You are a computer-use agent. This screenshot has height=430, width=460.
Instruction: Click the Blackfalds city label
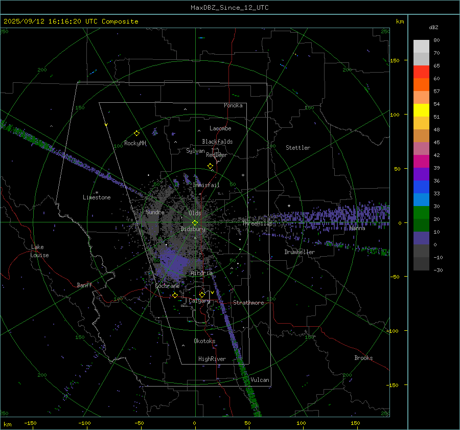217,142
